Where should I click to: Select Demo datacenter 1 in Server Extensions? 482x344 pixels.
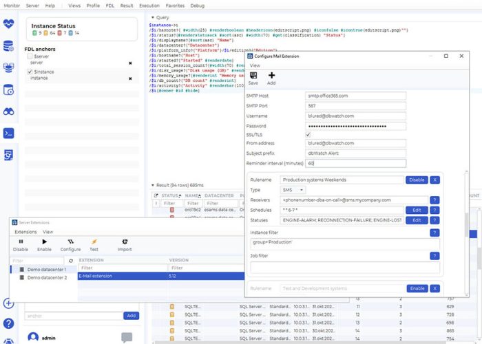click(43, 270)
